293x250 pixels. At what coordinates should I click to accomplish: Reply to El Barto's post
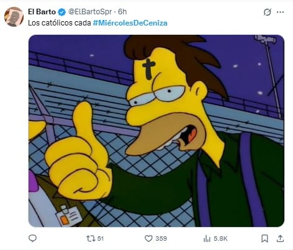(x=32, y=238)
